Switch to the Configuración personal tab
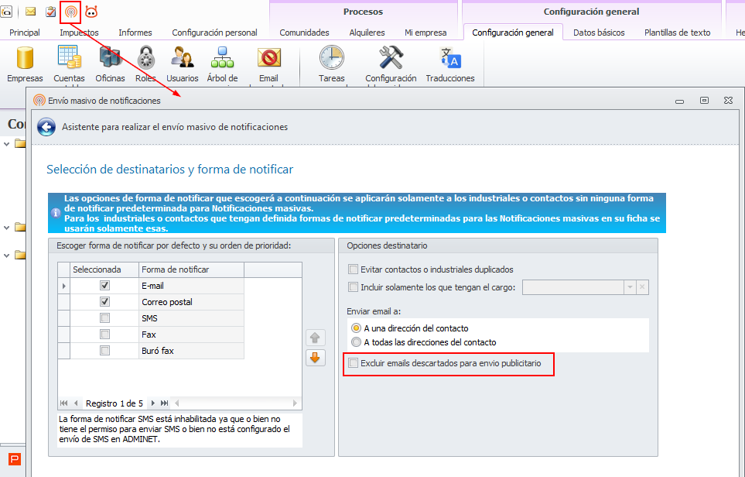The width and height of the screenshot is (745, 477). coord(215,33)
